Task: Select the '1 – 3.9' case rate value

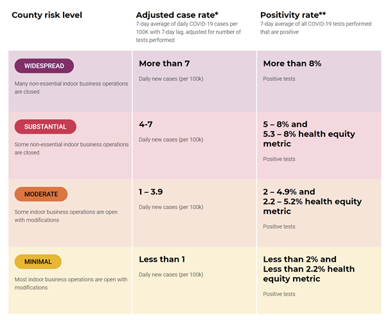Action: click(151, 192)
